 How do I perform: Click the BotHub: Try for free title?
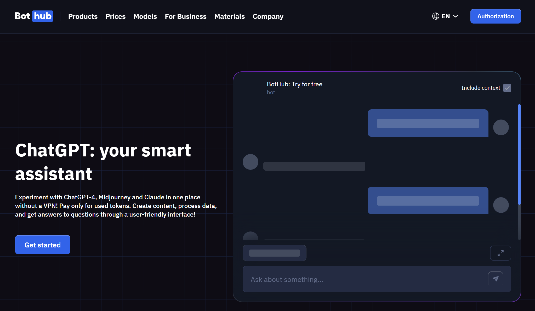294,84
